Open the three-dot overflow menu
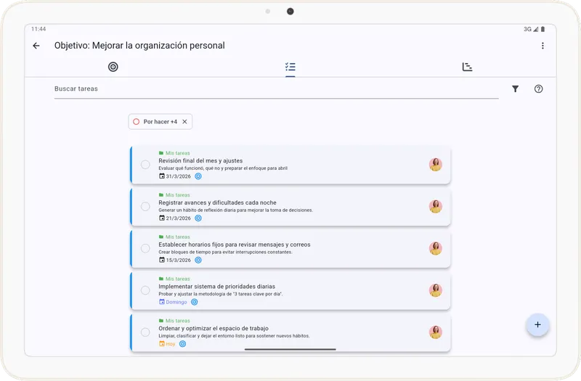 (x=542, y=46)
